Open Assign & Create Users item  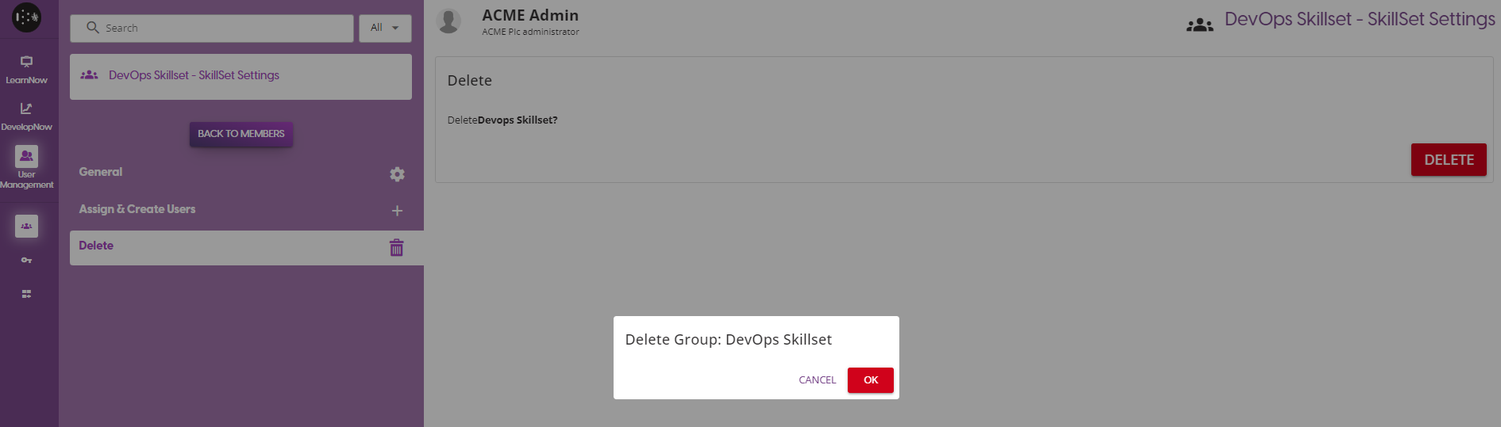pyautogui.click(x=137, y=209)
